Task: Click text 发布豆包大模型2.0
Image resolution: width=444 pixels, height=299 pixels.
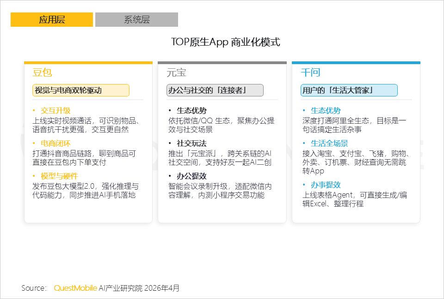Action: click(x=64, y=186)
